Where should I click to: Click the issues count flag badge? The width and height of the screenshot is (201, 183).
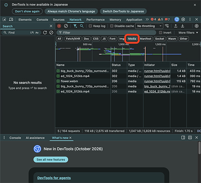[167, 20]
